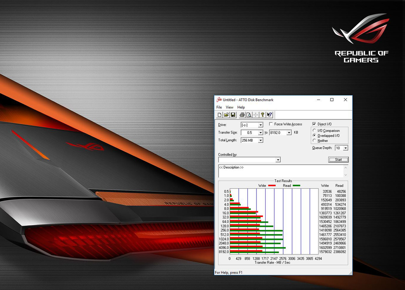Open the maximum transfer size 8192.0 dropdown
The image size is (405, 290).
tap(289, 133)
